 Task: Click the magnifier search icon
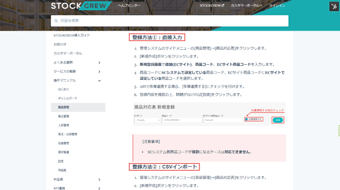point(56,21)
